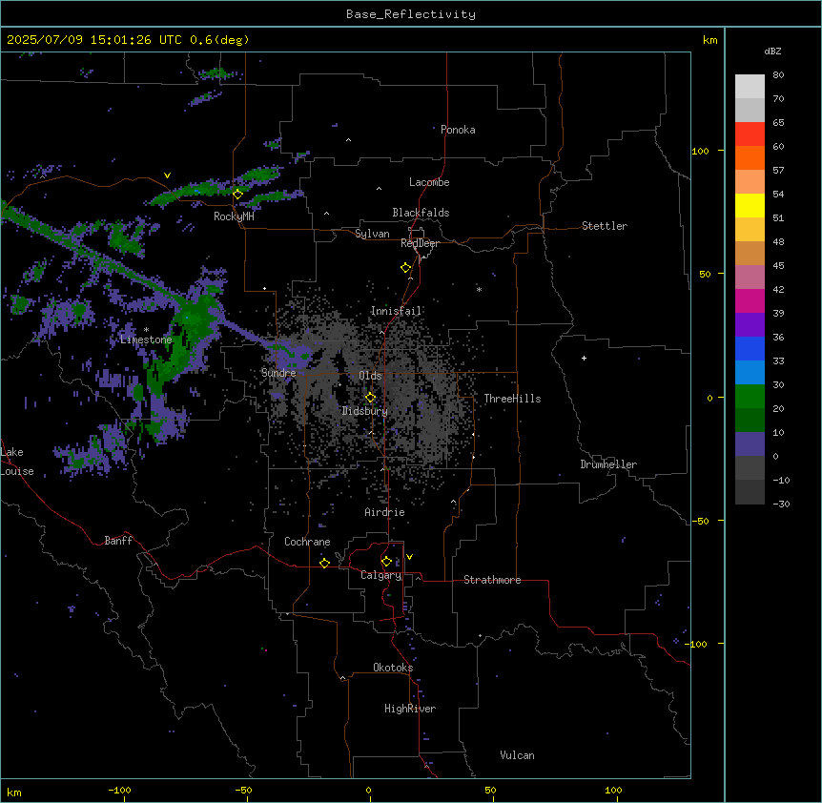This screenshot has width=822, height=803.
Task: Click the dBZ legend heading
Action: click(772, 51)
